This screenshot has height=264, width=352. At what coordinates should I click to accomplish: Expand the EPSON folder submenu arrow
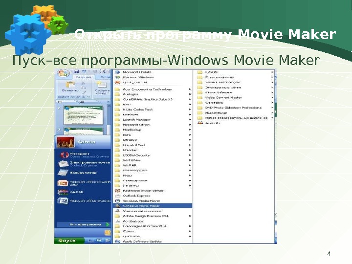coord(272,72)
